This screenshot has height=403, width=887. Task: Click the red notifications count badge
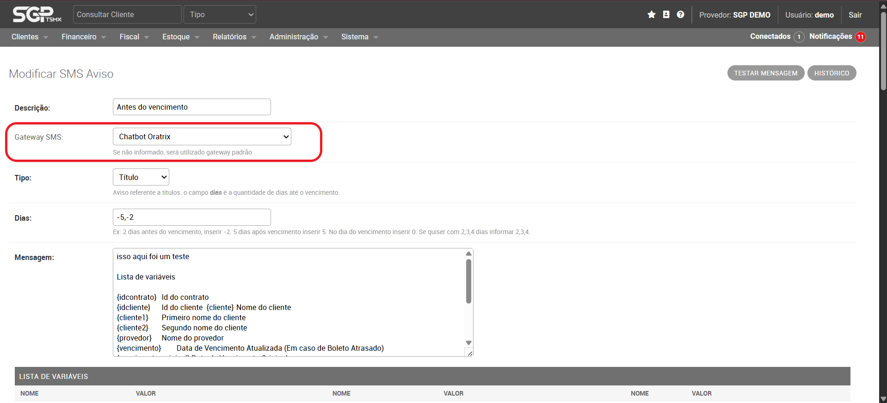[x=860, y=37]
